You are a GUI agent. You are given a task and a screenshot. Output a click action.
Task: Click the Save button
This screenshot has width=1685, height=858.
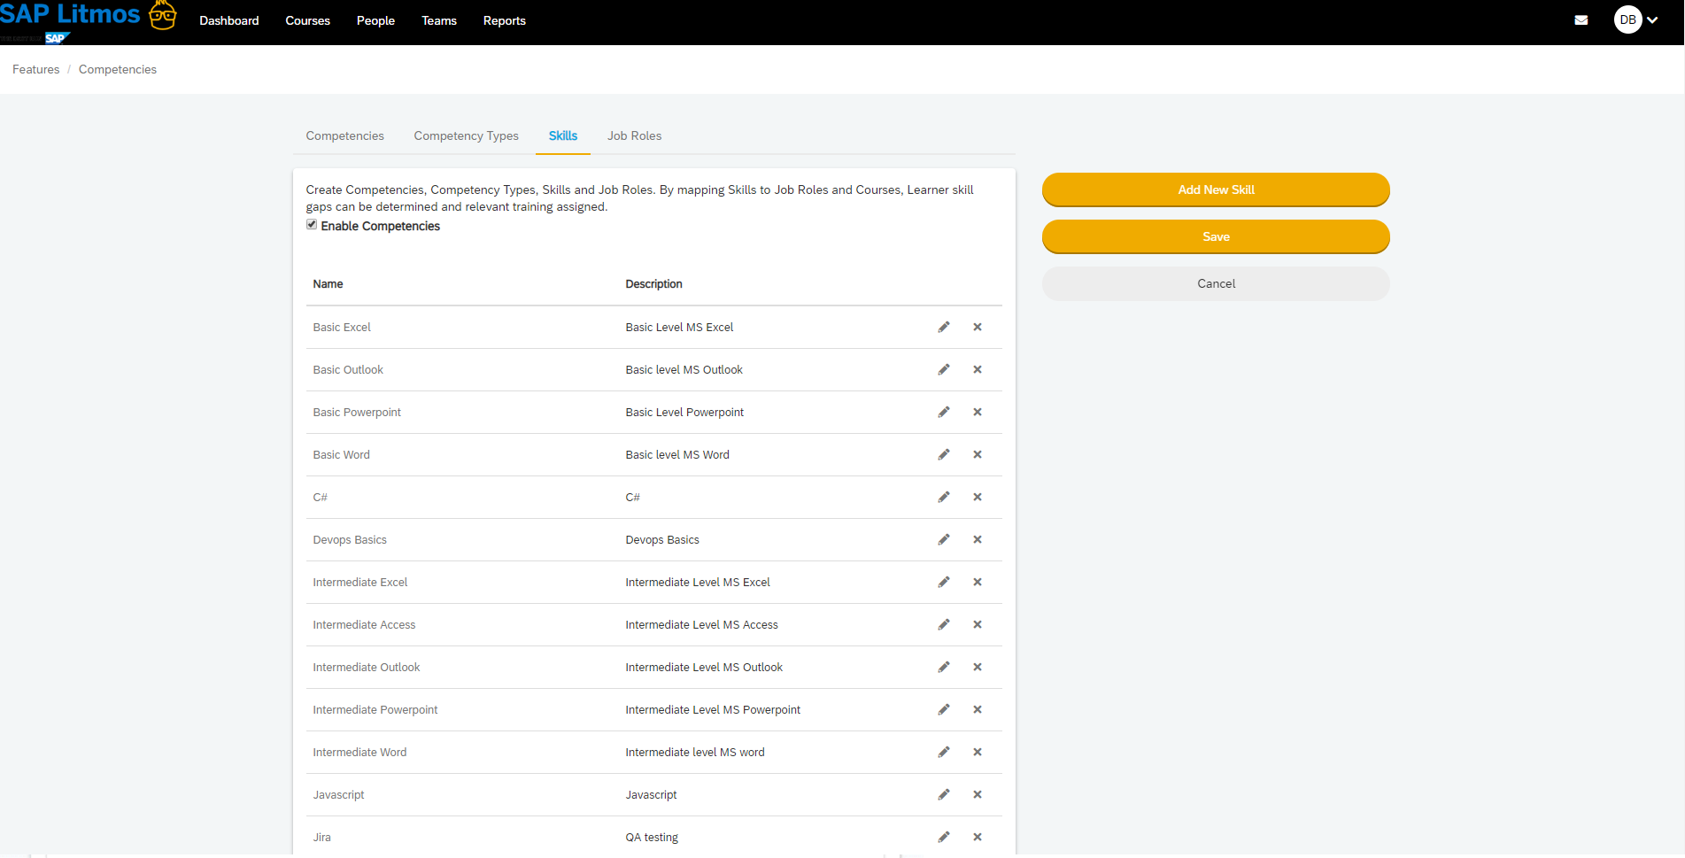click(x=1216, y=236)
